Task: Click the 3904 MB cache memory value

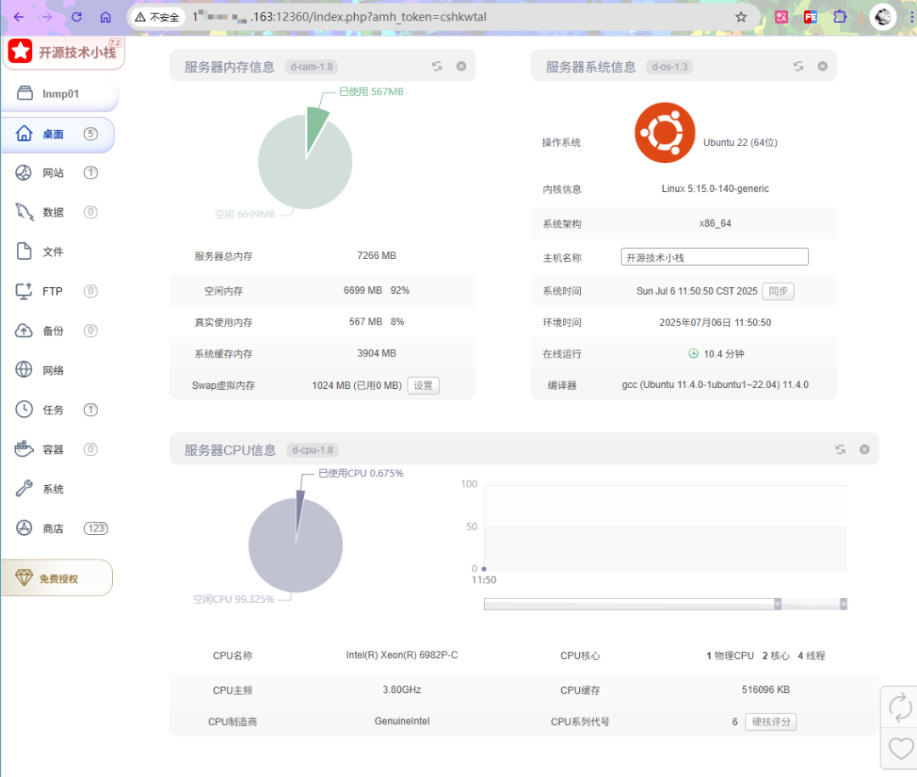Action: click(x=377, y=353)
